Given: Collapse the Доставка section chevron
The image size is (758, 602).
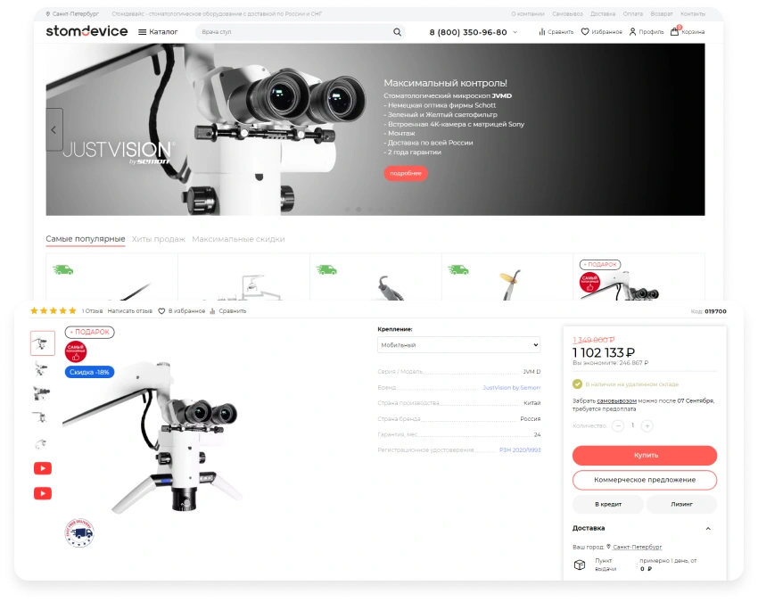Looking at the screenshot, I should tap(708, 529).
